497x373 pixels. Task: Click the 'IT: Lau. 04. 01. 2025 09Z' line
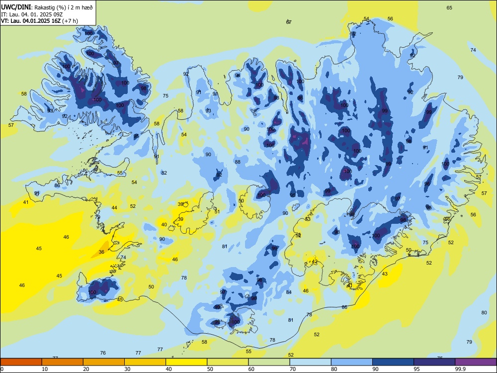33,14
